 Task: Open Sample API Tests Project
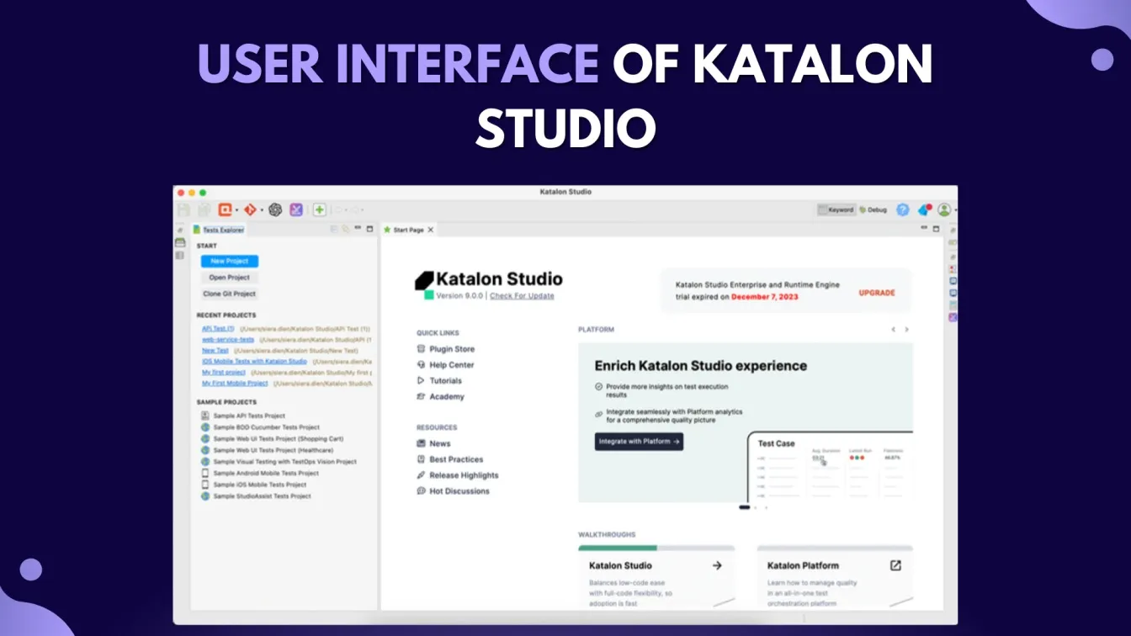[x=243, y=416]
